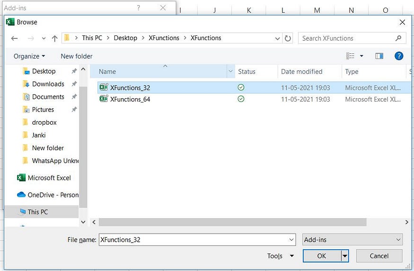414x271 pixels.
Task: Click the Cancel button
Action: point(379,256)
